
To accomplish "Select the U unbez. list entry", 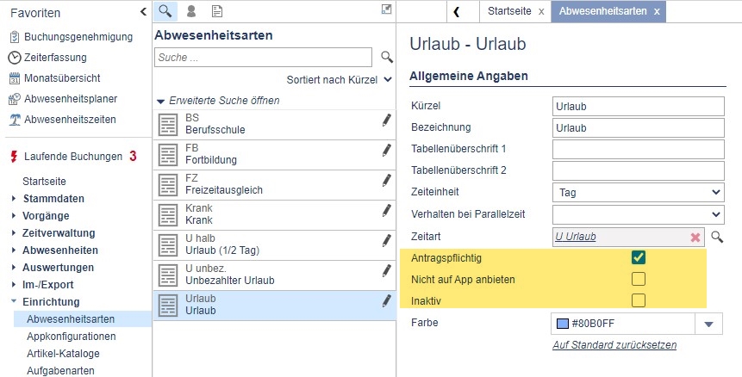I will tap(274, 275).
